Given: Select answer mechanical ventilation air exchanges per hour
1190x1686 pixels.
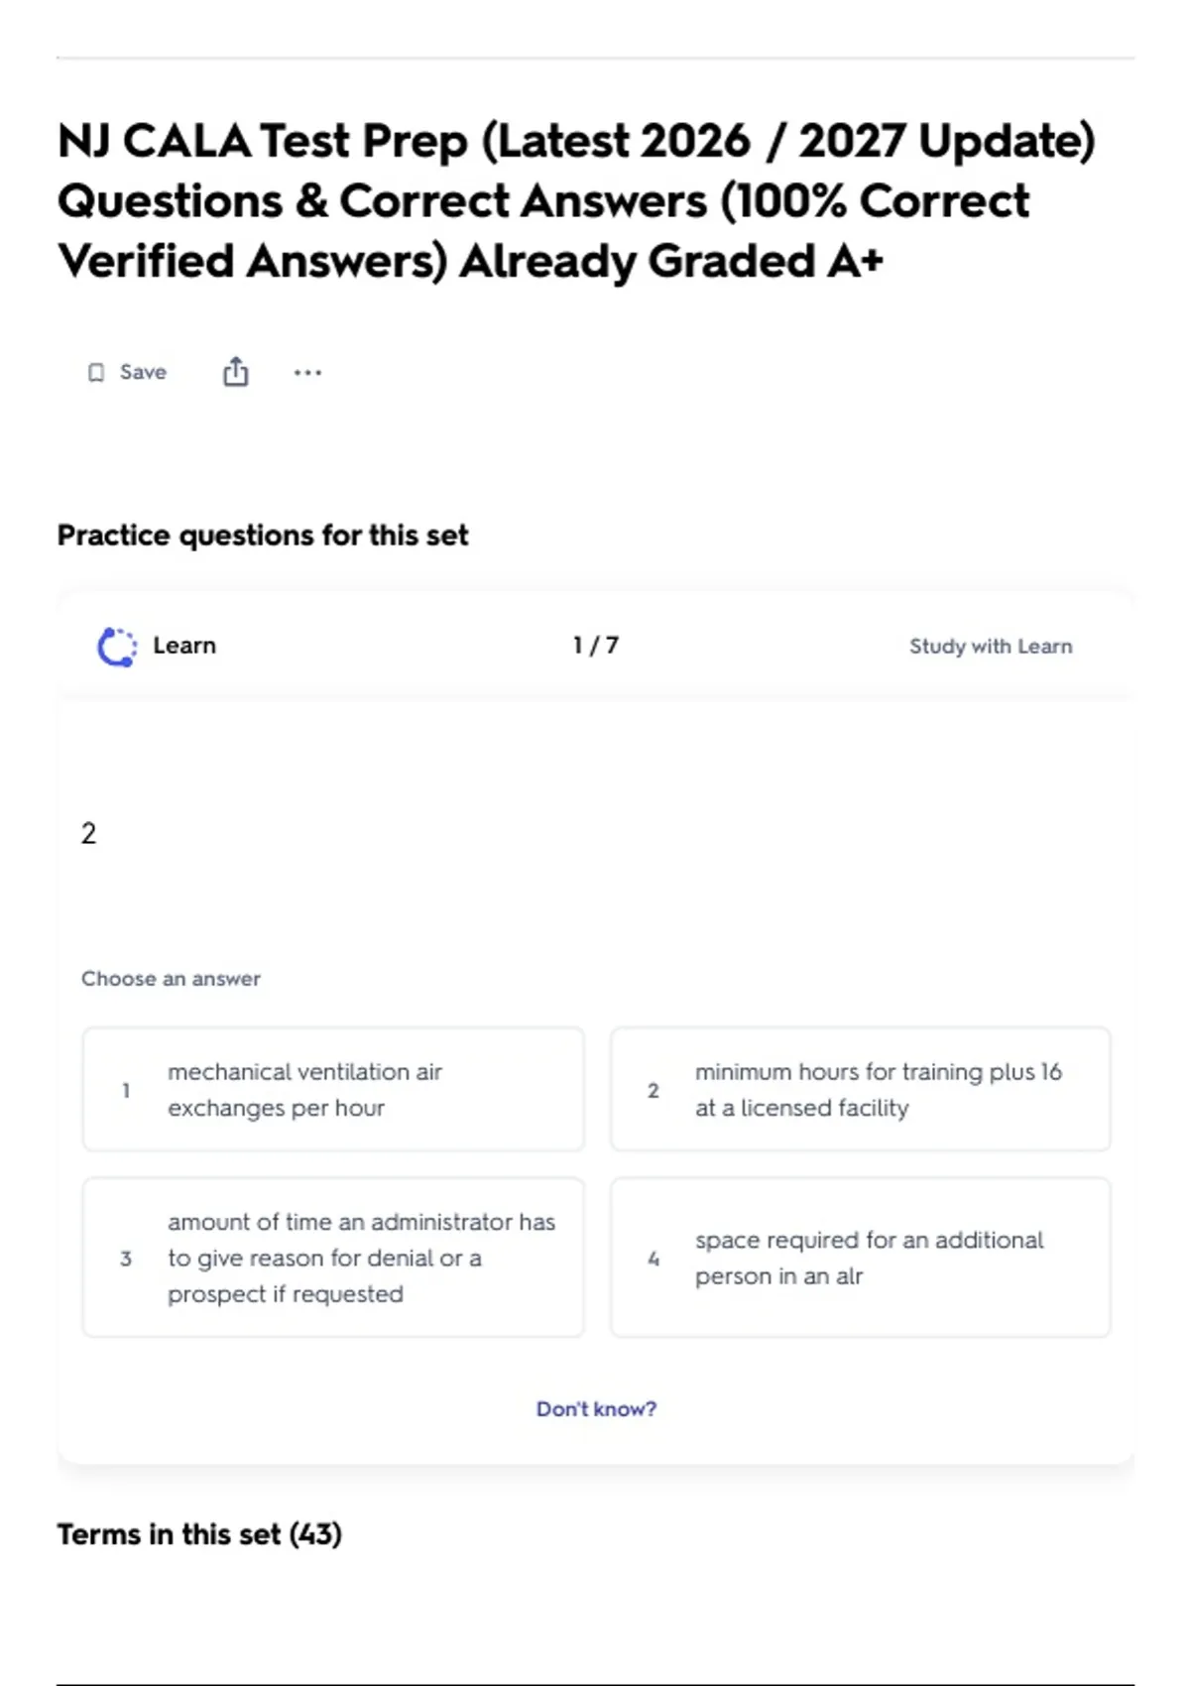Looking at the screenshot, I should pos(333,1089).
